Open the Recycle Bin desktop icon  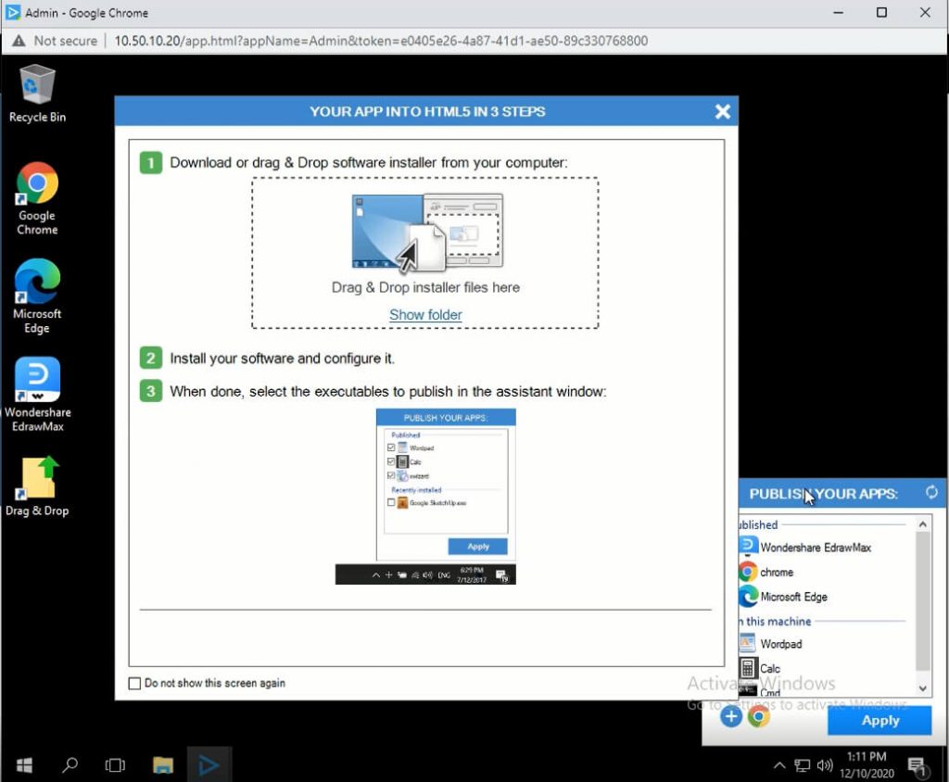(37, 94)
